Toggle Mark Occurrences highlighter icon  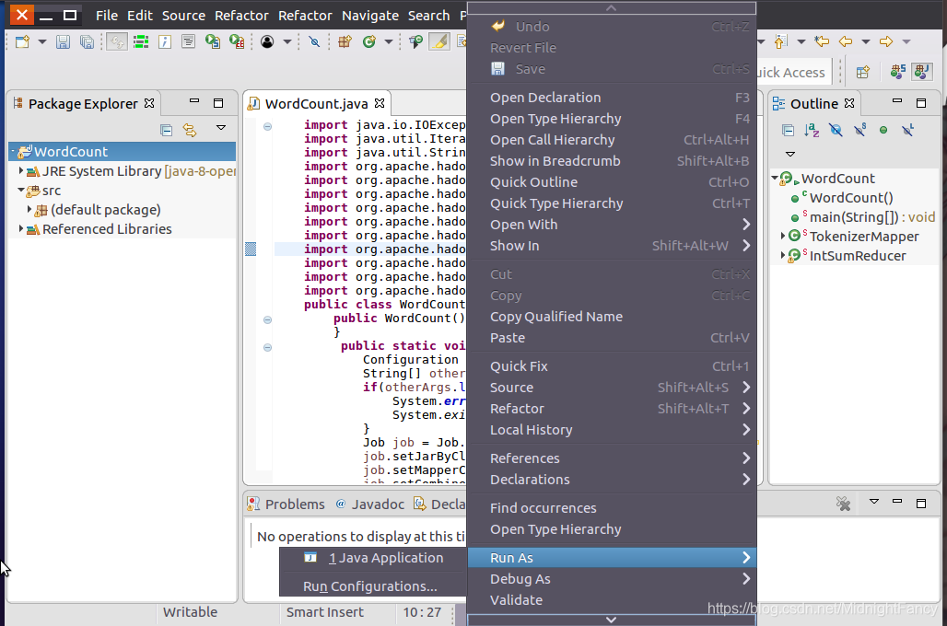439,41
